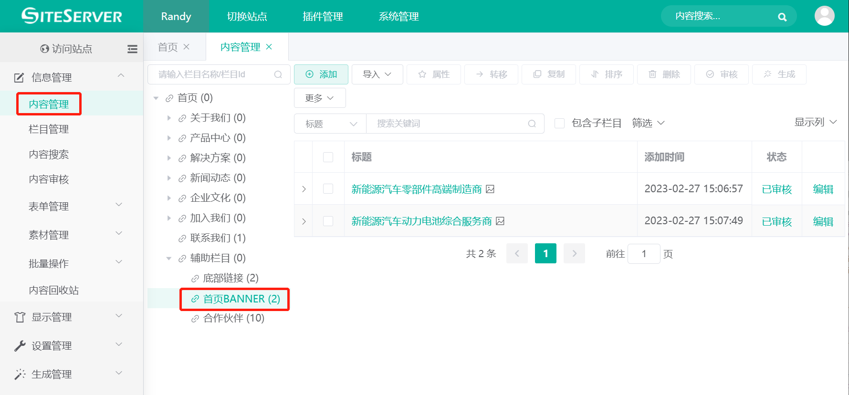Screen dimensions: 849x395
Task: Expand the row 新能源汽车零部件高端制造商 details
Action: click(x=304, y=189)
